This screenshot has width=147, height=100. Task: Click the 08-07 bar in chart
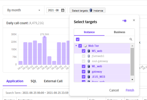click(x=49, y=60)
